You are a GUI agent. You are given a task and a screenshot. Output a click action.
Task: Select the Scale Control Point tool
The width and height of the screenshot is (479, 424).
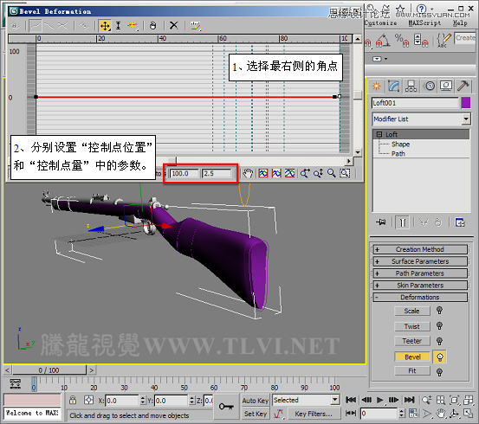[118, 26]
